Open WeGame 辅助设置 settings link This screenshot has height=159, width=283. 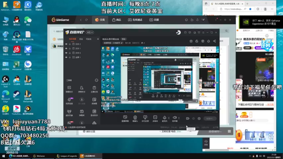89,131
